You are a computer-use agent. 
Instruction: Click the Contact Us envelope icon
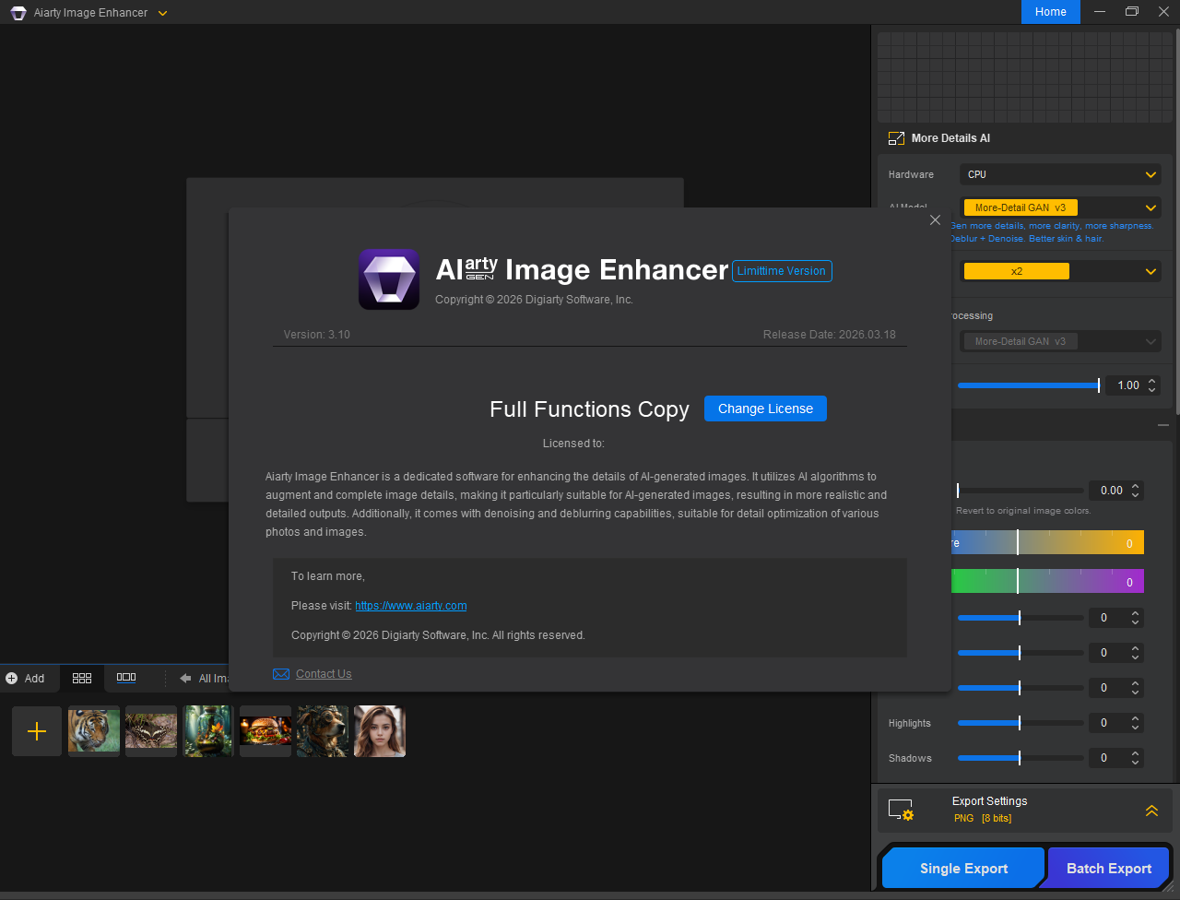pyautogui.click(x=281, y=674)
